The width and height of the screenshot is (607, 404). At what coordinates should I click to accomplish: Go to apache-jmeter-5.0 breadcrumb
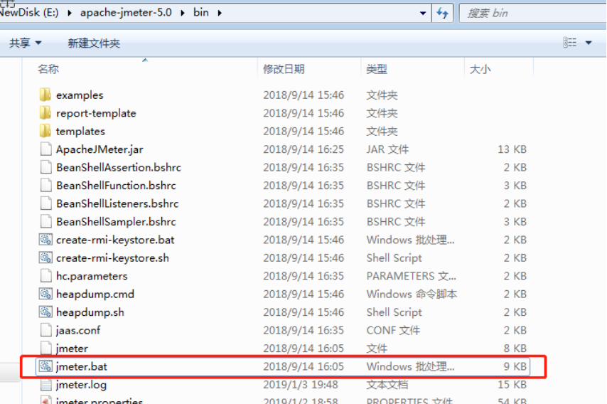(x=126, y=12)
